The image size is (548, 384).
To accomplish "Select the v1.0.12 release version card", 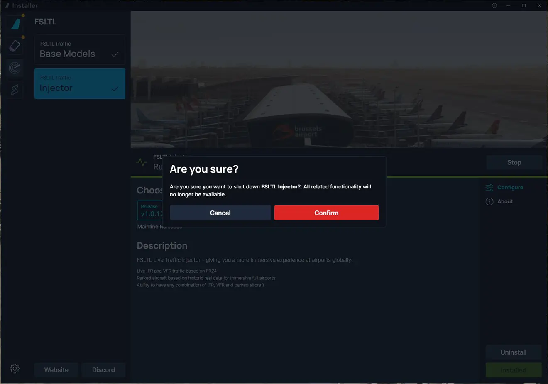I will tap(150, 210).
